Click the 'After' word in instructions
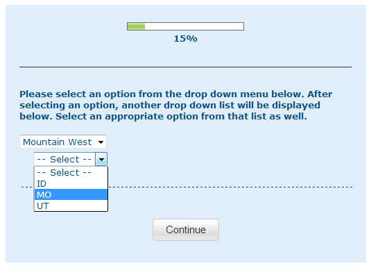 320,94
